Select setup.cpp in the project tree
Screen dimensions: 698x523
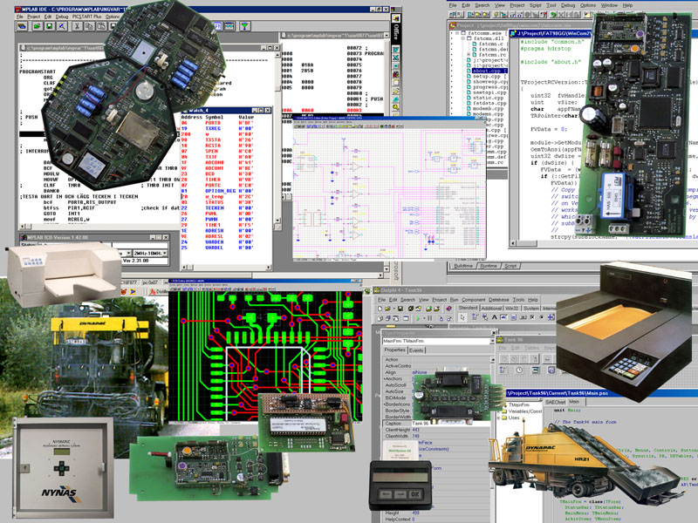[x=489, y=76]
